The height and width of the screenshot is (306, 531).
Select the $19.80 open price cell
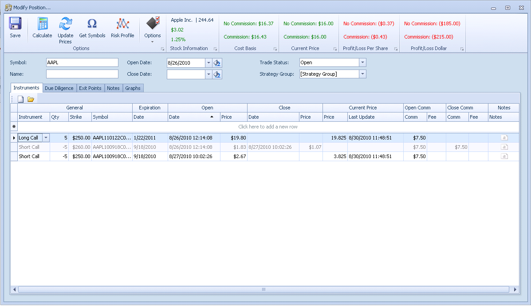pos(234,138)
